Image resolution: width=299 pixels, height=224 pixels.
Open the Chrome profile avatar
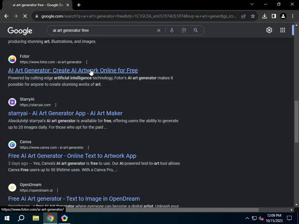pos(283,16)
